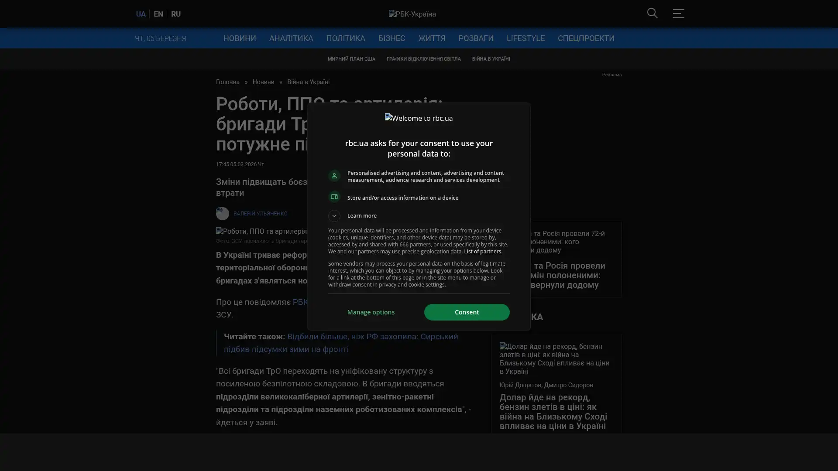
Task: Click the device storage icon
Action: 334,197
